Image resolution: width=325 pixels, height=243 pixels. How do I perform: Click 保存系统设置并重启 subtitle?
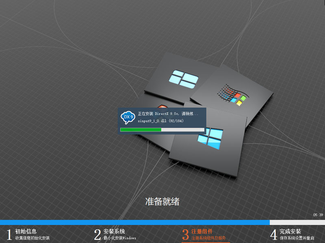pos(297,238)
